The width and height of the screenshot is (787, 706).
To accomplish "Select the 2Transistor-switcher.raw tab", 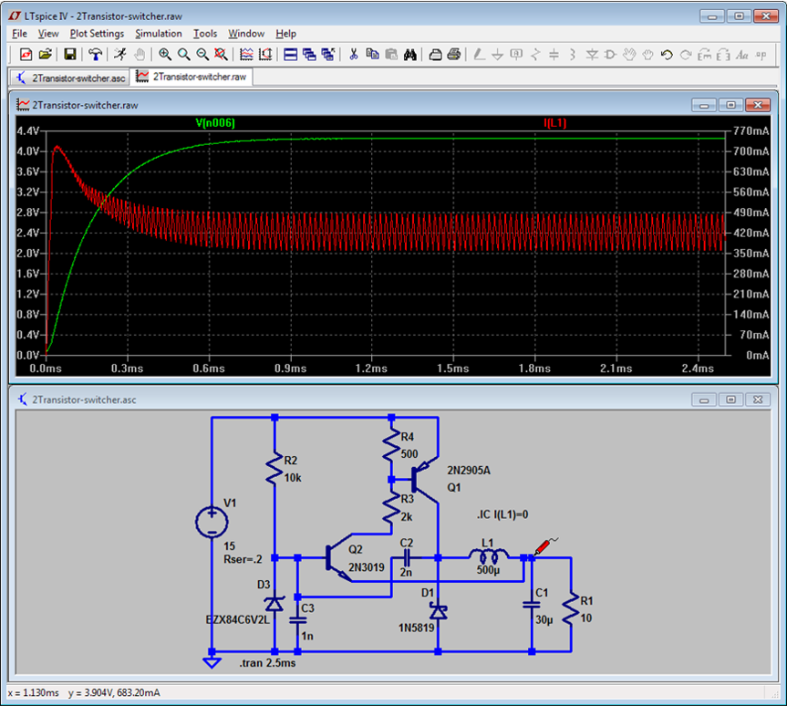I will click(191, 78).
